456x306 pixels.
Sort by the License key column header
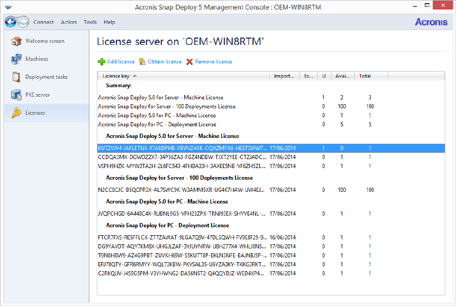[116, 76]
